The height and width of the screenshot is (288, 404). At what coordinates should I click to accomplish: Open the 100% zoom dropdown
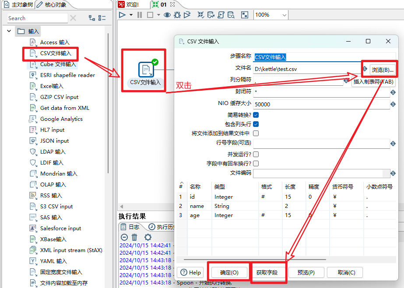[x=284, y=15]
